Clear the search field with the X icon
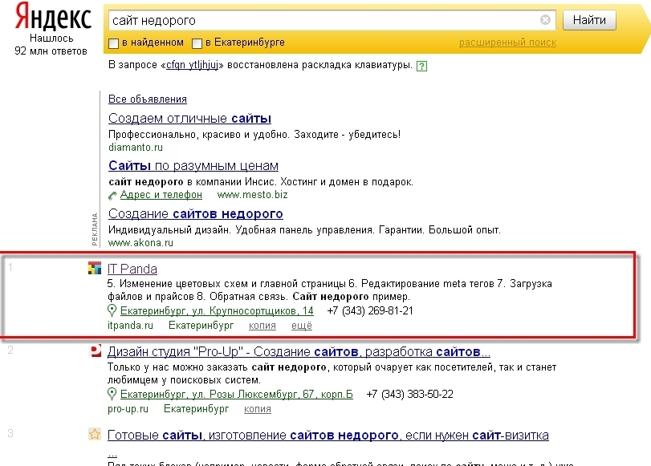 pyautogui.click(x=545, y=19)
